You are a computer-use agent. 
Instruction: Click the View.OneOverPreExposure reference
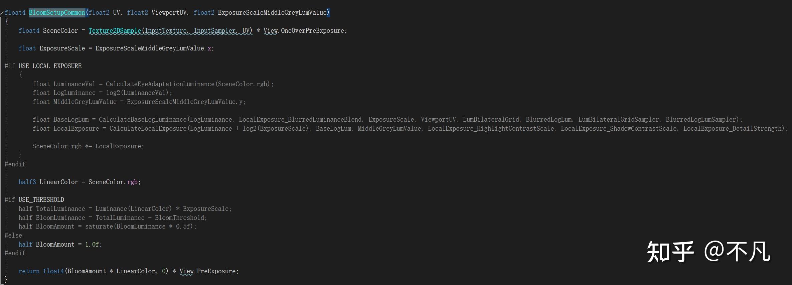(305, 31)
